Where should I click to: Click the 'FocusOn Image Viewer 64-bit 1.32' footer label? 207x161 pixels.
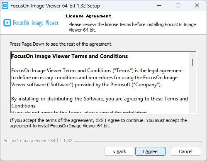(x=38, y=141)
